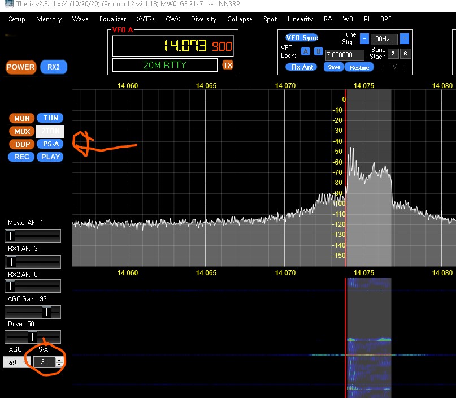The height and width of the screenshot is (398, 456).
Task: Click the Thetis application icon in title bar
Action: coord(8,4)
